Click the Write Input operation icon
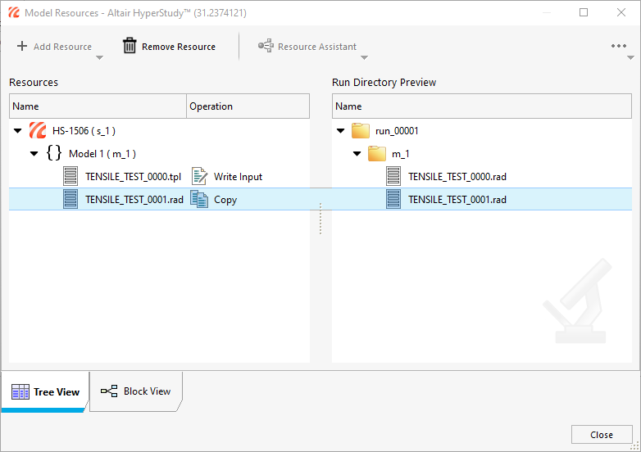Screen dimensions: 641x452 click(x=199, y=176)
